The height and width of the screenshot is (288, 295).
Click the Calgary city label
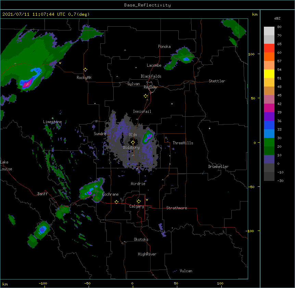pos(137,206)
